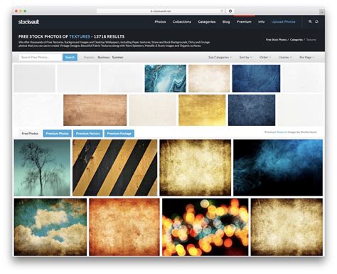This screenshot has width=337, height=274.
Task: Open the off-white paper premium thumbnail
Action: click(x=153, y=110)
